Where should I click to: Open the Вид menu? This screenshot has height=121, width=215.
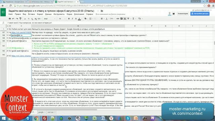pyautogui.click(x=24, y=14)
